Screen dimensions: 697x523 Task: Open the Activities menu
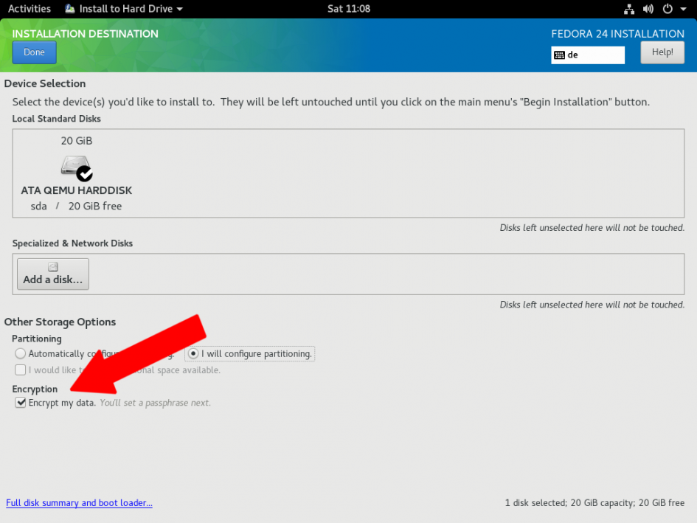[30, 9]
